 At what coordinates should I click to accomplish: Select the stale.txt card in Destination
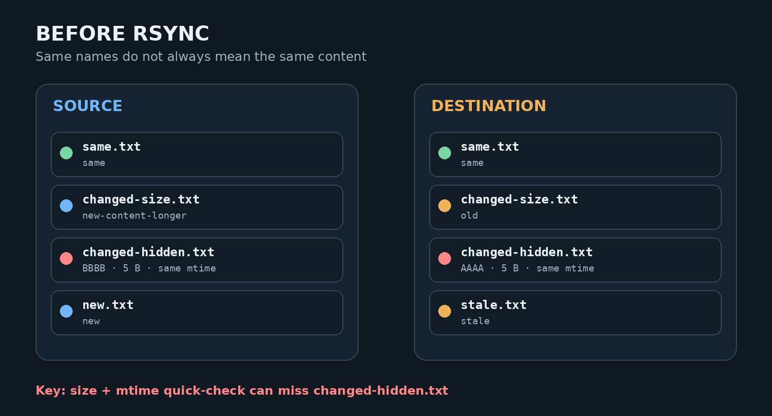pos(575,313)
